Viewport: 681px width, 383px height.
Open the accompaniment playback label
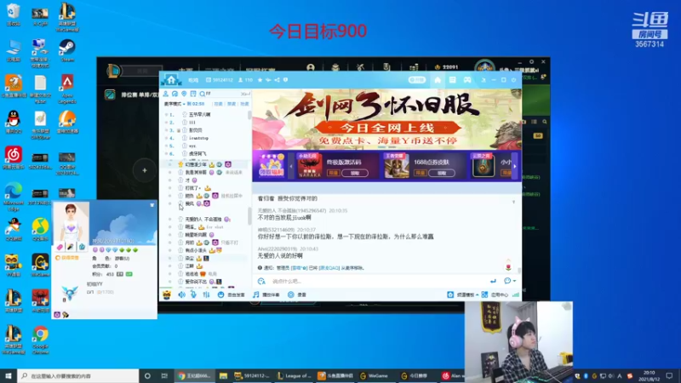270,294
